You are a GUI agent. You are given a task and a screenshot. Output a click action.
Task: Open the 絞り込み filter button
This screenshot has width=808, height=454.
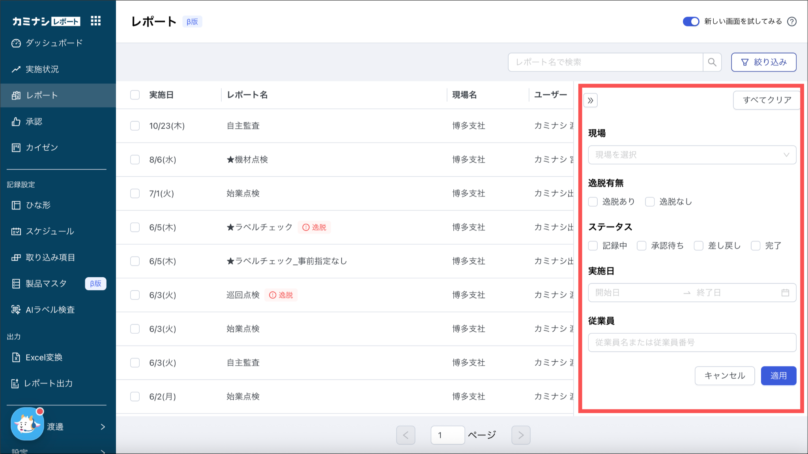(763, 62)
